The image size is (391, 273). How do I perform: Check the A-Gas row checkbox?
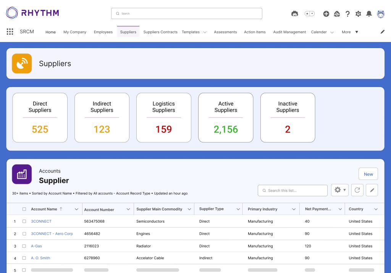(x=24, y=246)
